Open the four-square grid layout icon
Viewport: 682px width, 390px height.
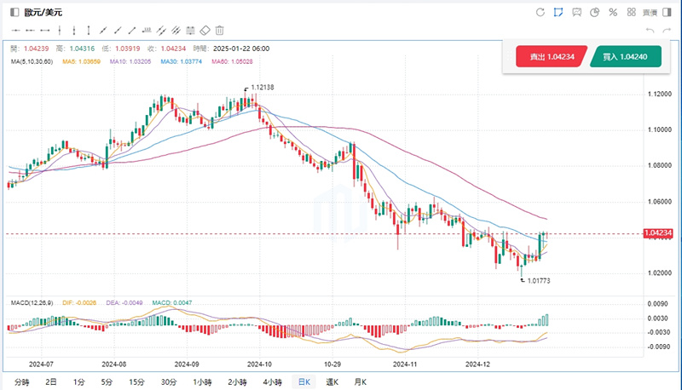pyautogui.click(x=630, y=13)
